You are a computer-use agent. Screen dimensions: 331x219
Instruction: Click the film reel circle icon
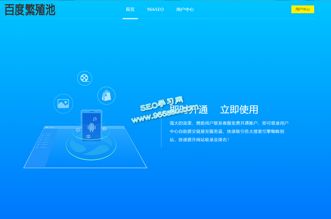click(84, 78)
